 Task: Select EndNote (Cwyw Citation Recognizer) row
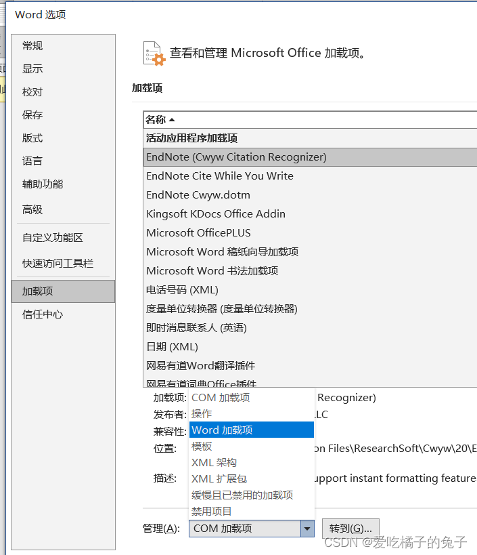click(311, 157)
